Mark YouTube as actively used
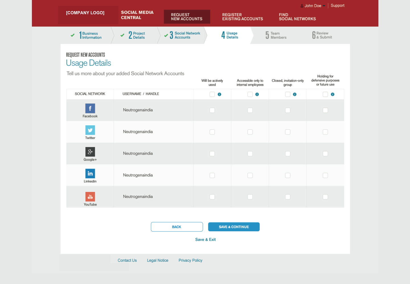410x284 pixels. pyautogui.click(x=212, y=197)
